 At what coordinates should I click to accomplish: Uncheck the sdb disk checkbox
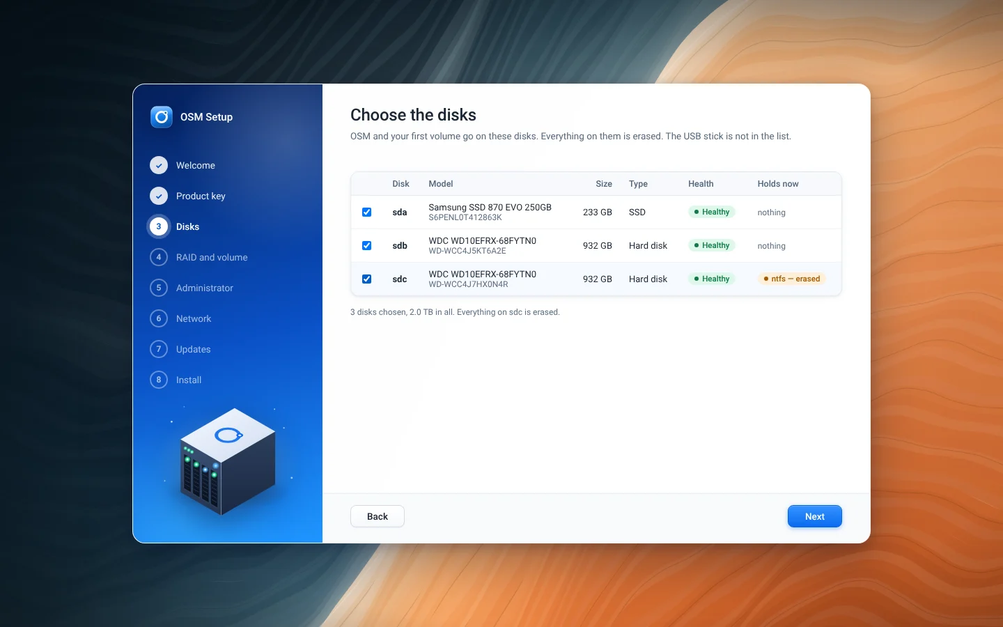click(366, 245)
